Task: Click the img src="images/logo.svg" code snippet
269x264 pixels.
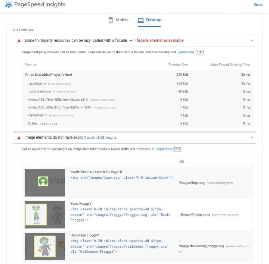Action: point(121,177)
